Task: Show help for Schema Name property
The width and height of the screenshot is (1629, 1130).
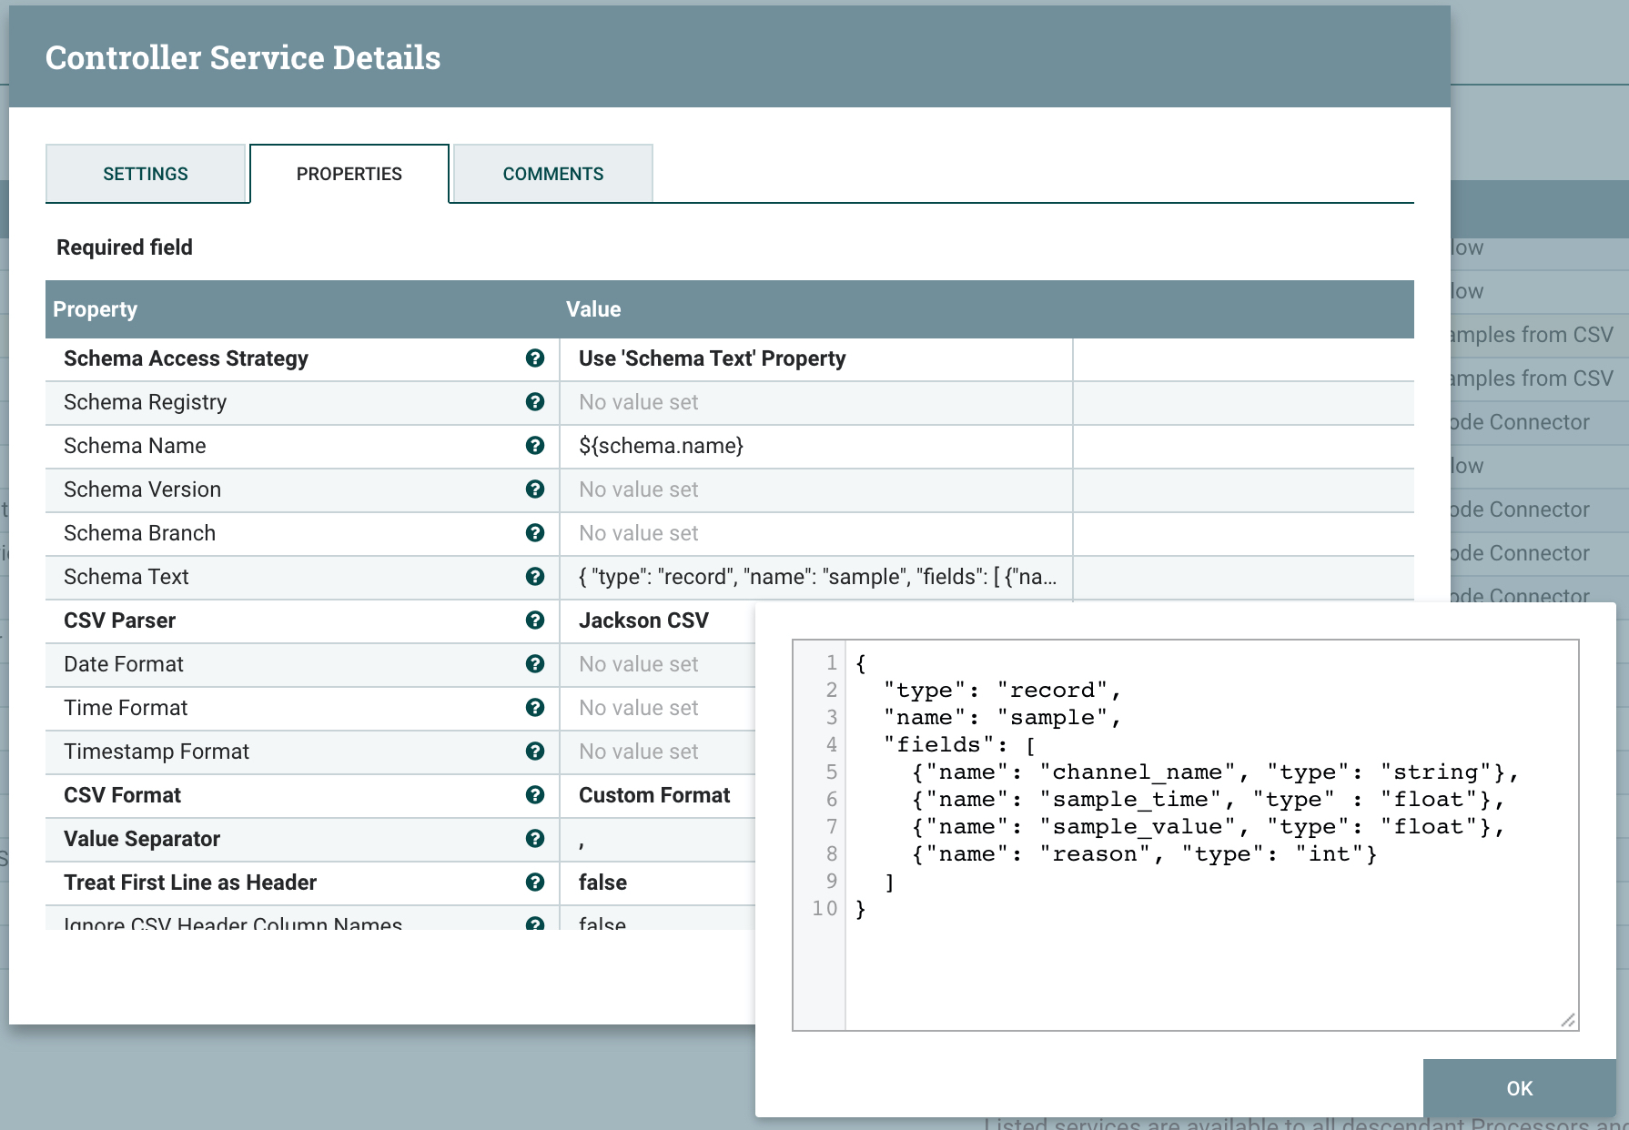Action: pos(535,446)
